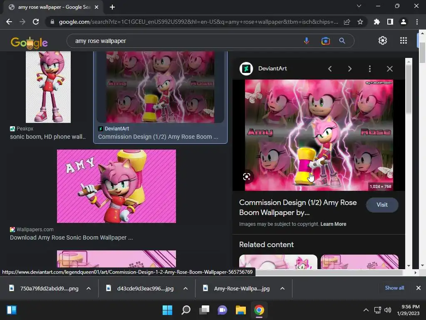Open the Chrome three-dot menu
The width and height of the screenshot is (426, 320).
pos(417,22)
